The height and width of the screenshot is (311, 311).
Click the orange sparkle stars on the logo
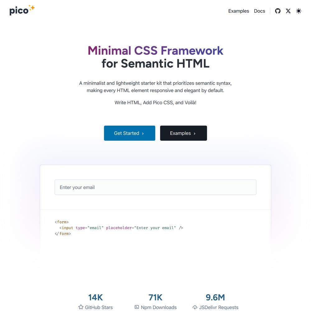(x=32, y=7)
